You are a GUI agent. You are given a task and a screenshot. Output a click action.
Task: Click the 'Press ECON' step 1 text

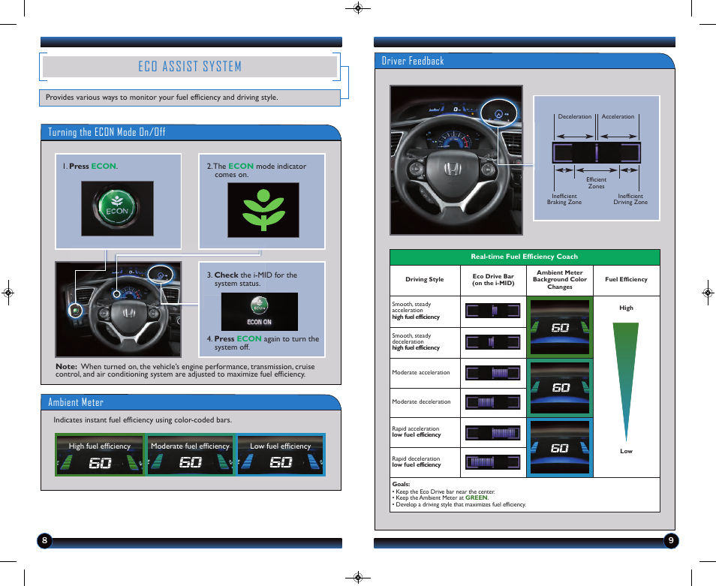(90, 166)
